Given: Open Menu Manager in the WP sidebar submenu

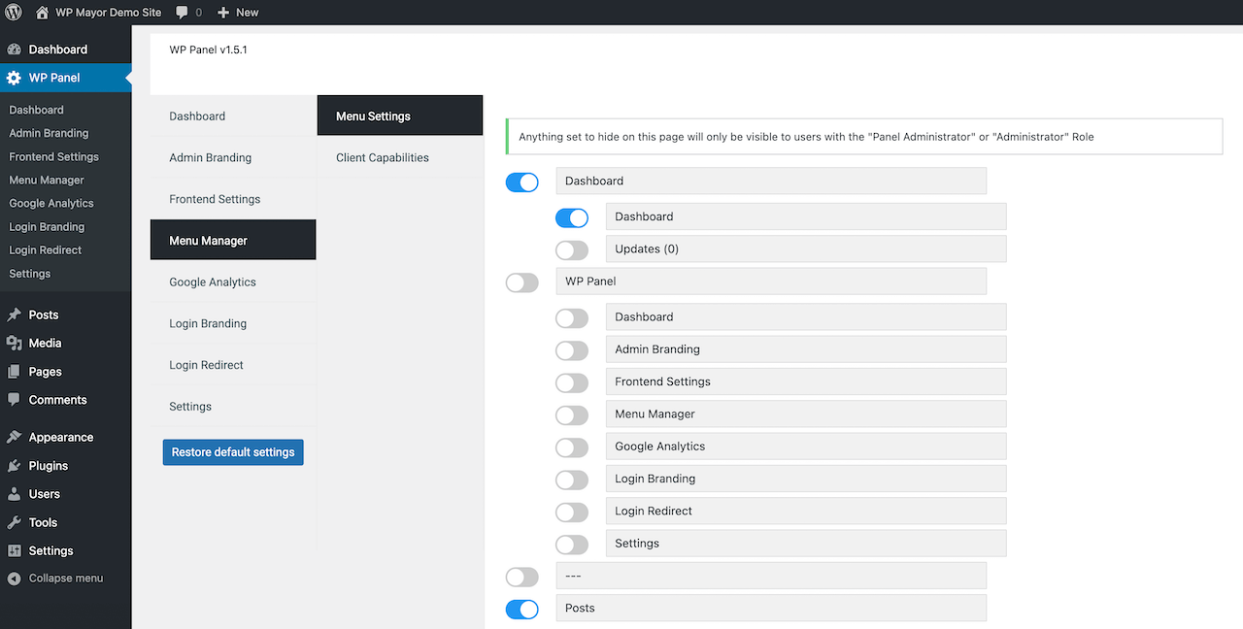Looking at the screenshot, I should (x=47, y=180).
